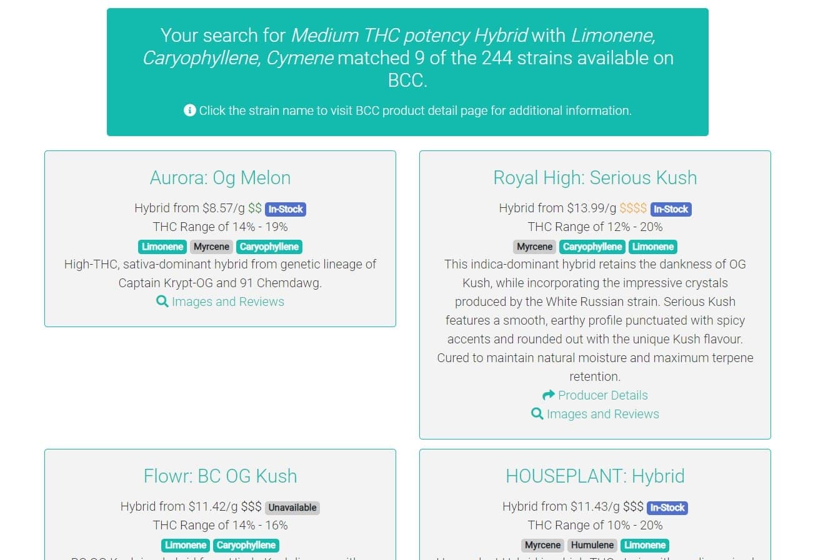Click the Unavailable badge on BC OG Kush

tap(292, 508)
